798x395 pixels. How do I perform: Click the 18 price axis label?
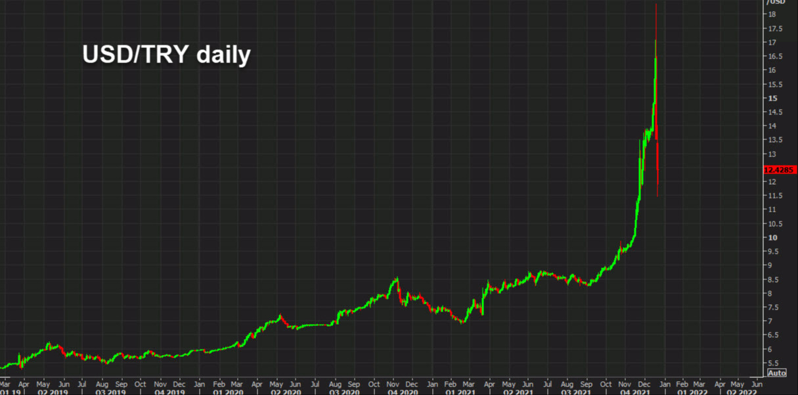pos(772,14)
